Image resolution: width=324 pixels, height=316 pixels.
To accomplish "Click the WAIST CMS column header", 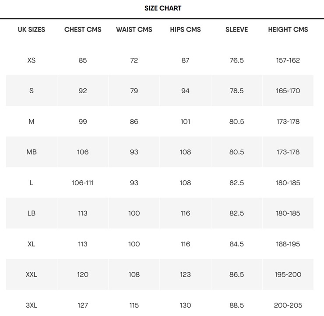I will [x=134, y=29].
